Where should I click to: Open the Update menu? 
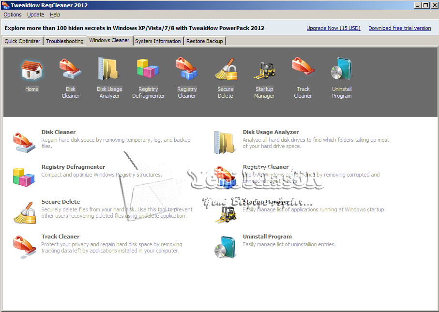[x=36, y=15]
